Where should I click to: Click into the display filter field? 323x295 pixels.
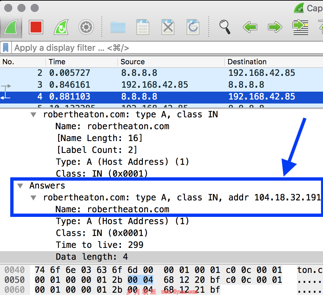(x=167, y=48)
